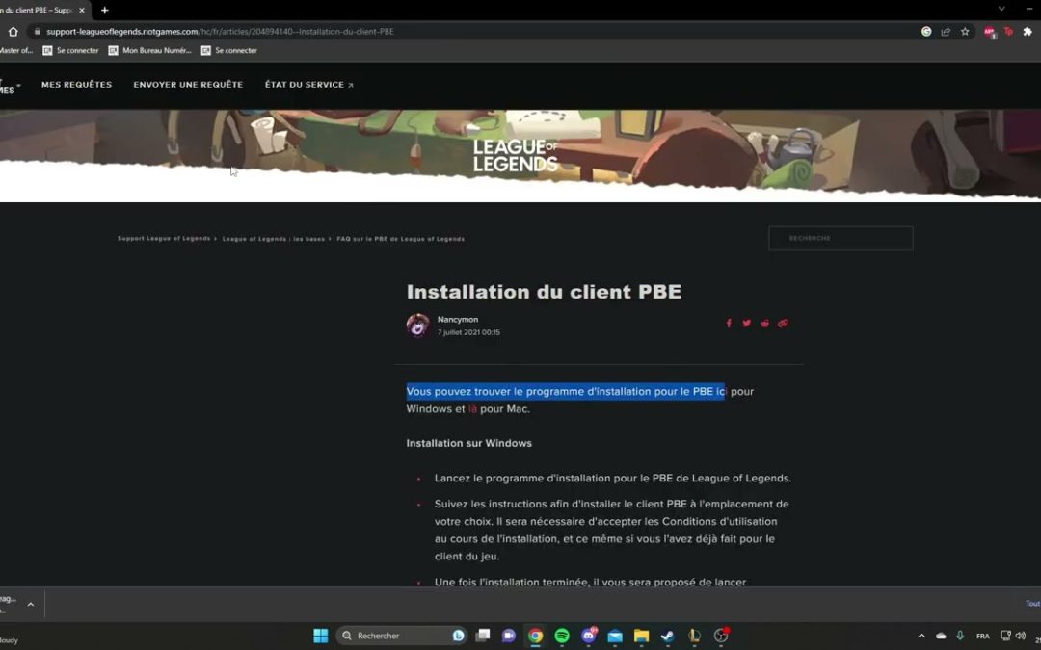Click the 'ici' Windows installer link
This screenshot has width=1041, height=650.
pos(722,391)
